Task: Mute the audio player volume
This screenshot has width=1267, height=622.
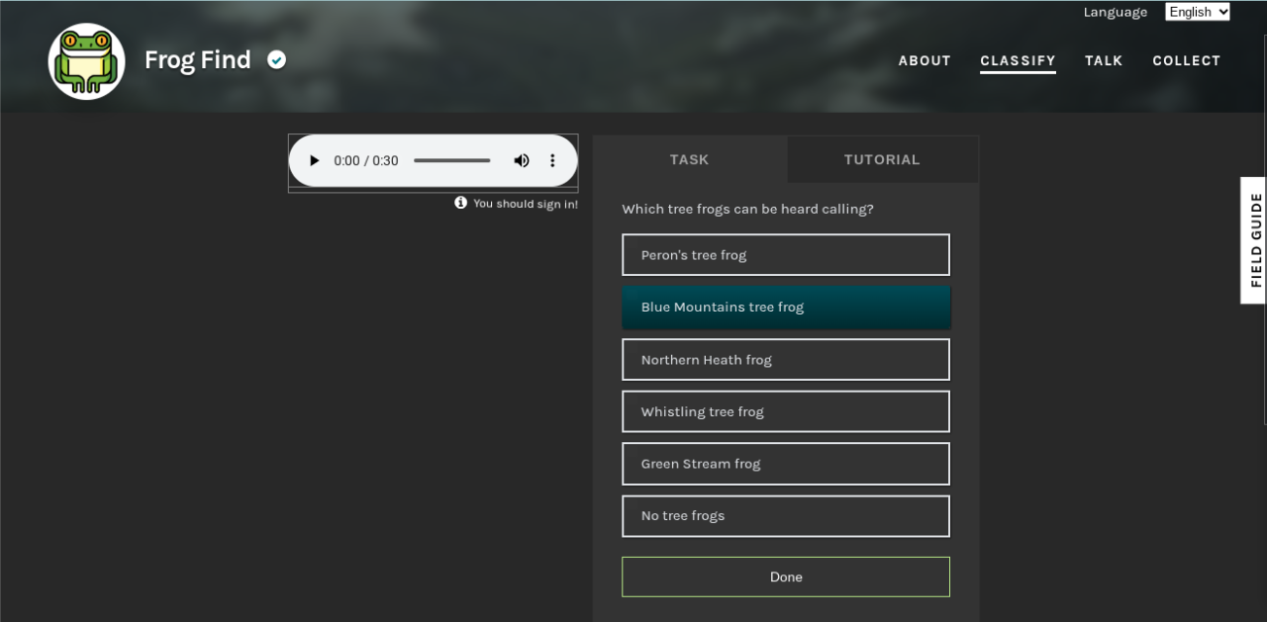Action: 522,160
